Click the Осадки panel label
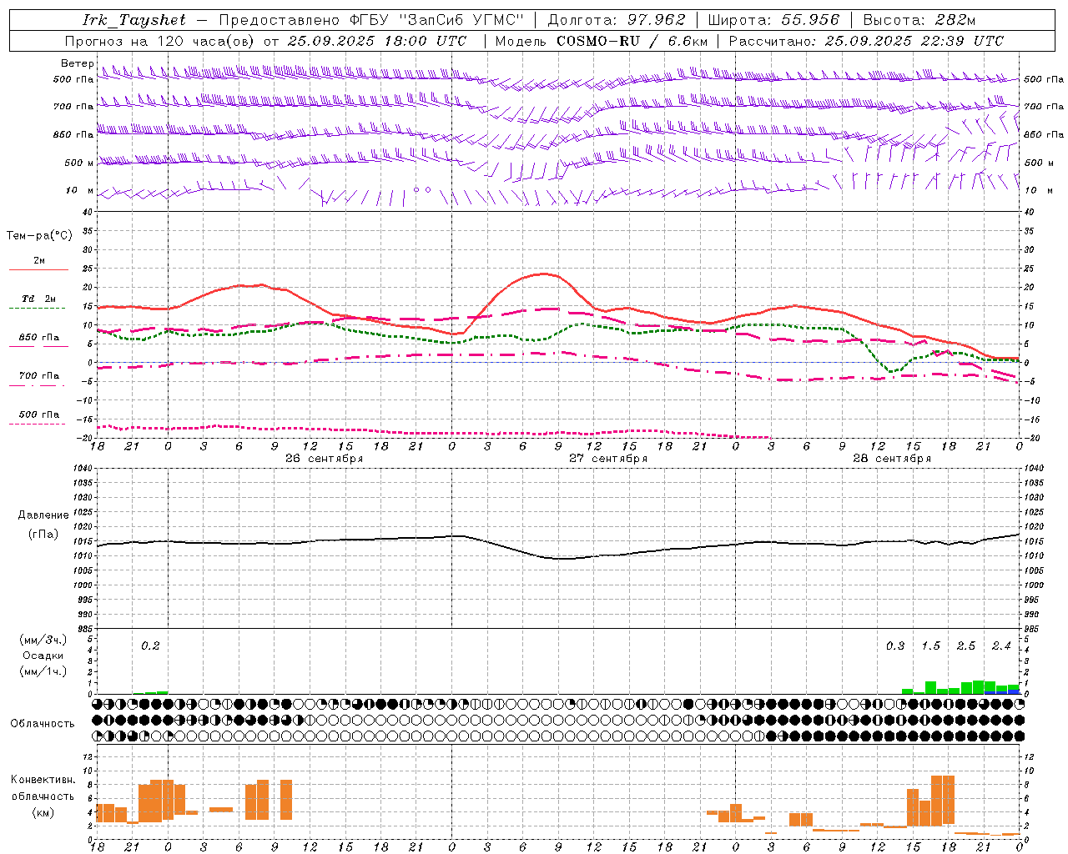Screen dimensions: 1068x854 (43, 656)
